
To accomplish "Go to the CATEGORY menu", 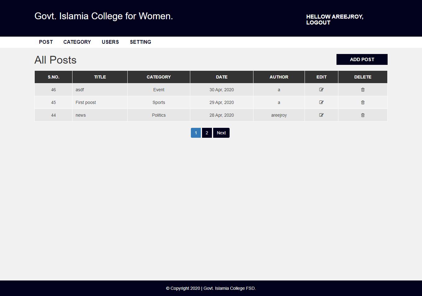I will tap(77, 42).
